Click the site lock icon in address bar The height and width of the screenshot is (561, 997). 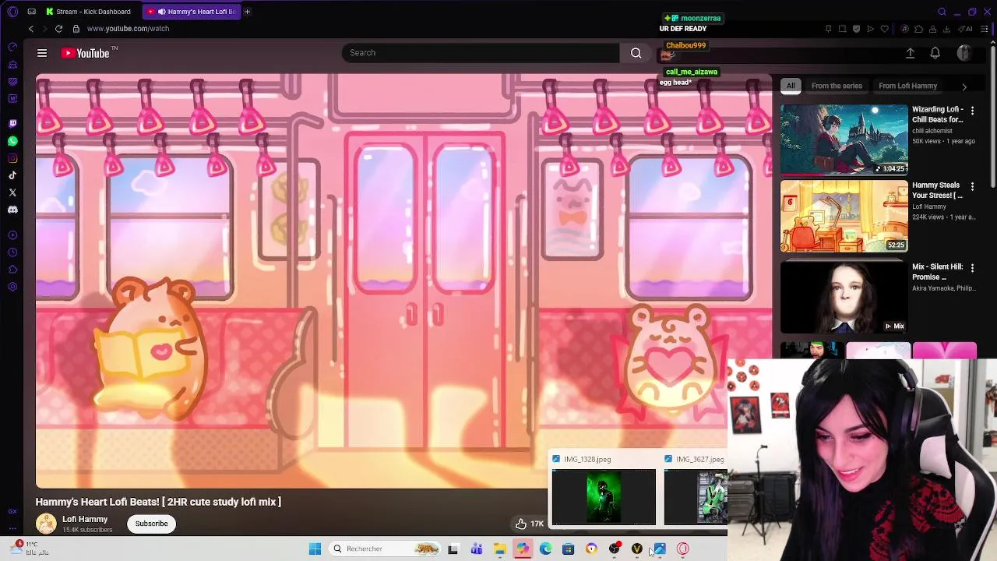click(76, 29)
